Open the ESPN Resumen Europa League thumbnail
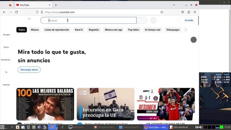Image resolution: width=231 pixels, height=130 pixels. [166, 104]
